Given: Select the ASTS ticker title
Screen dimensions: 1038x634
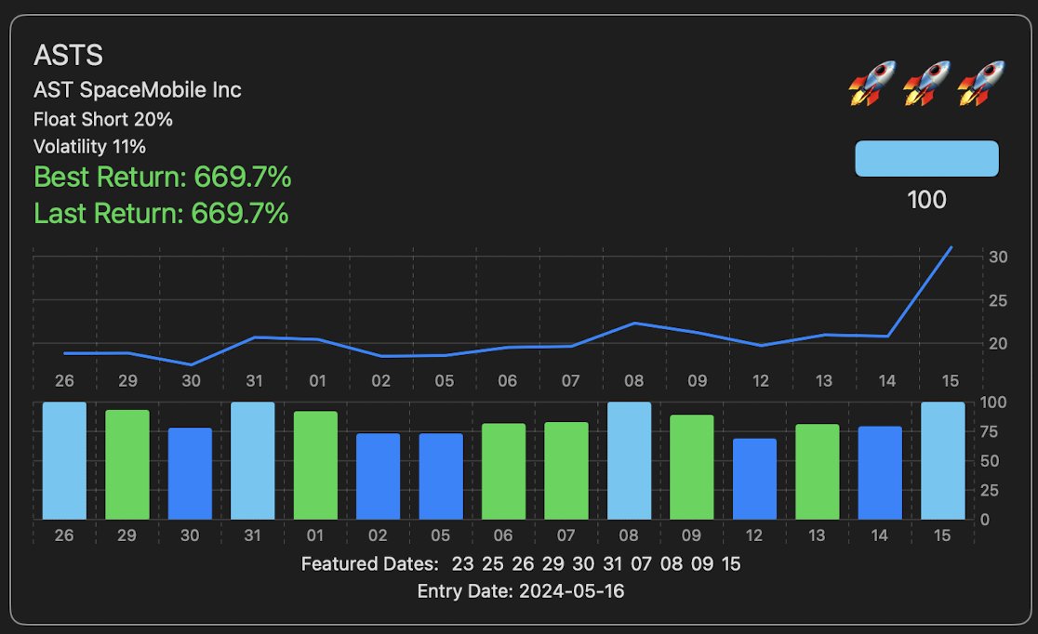Looking at the screenshot, I should [x=68, y=55].
